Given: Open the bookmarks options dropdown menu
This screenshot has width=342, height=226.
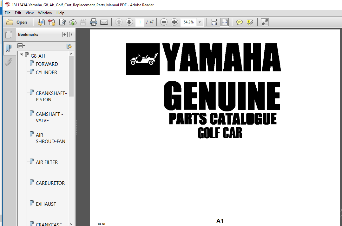Looking at the screenshot, I should click(x=21, y=46).
